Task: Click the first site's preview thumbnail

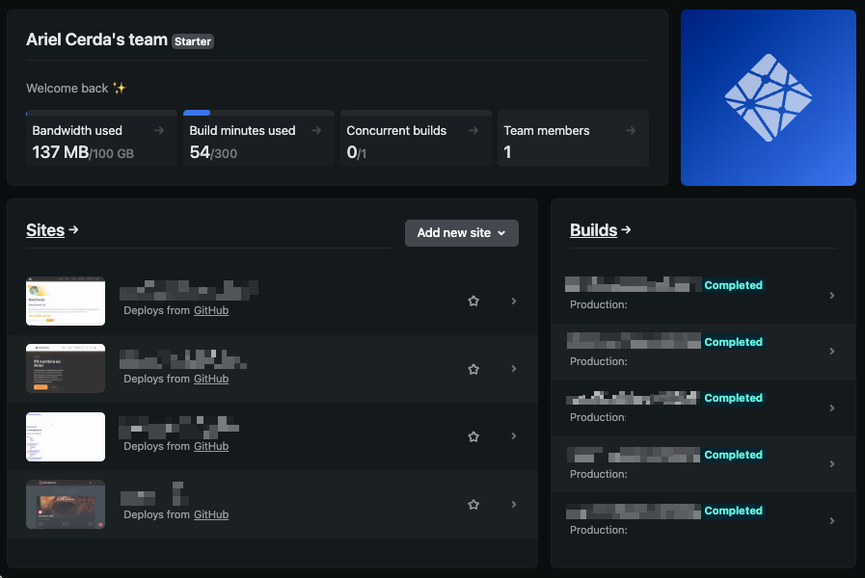Action: tap(66, 301)
